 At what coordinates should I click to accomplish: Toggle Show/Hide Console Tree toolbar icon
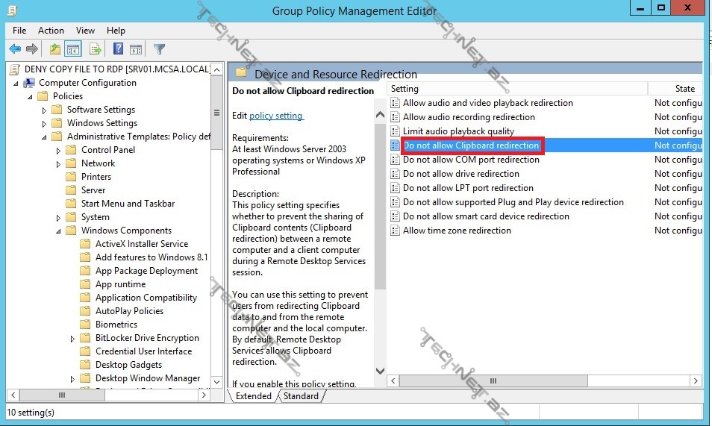(x=73, y=48)
